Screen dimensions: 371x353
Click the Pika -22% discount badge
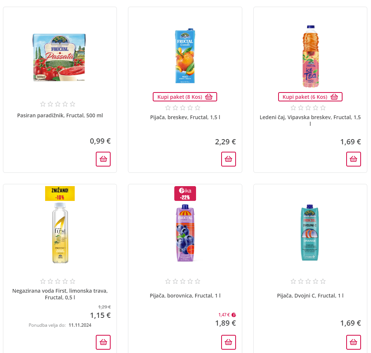185,193
